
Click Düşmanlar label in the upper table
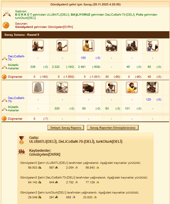click(15, 77)
